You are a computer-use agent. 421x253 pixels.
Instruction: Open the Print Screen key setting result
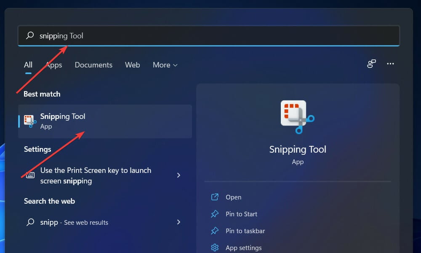[x=105, y=175]
